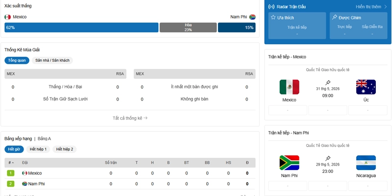Click rank badge 1 in standings
Screen dimensions: 392x196
pos(10,173)
